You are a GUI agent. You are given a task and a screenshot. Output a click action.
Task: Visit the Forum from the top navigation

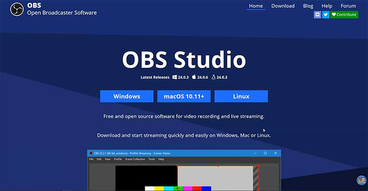(x=348, y=6)
